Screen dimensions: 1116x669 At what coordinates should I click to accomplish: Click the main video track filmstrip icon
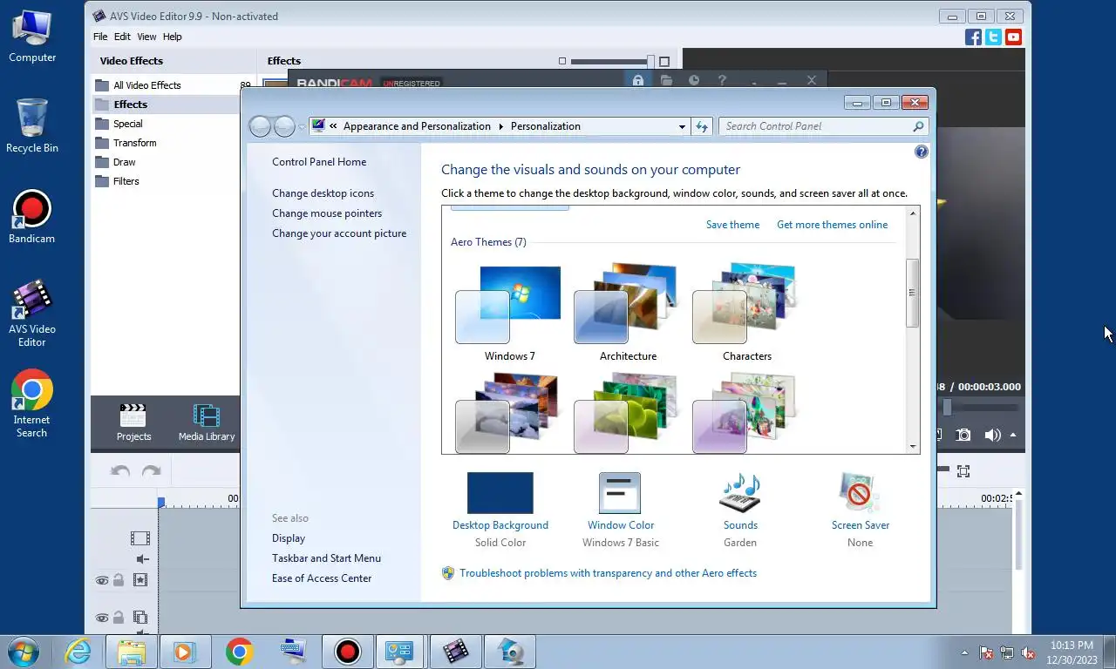pyautogui.click(x=139, y=538)
